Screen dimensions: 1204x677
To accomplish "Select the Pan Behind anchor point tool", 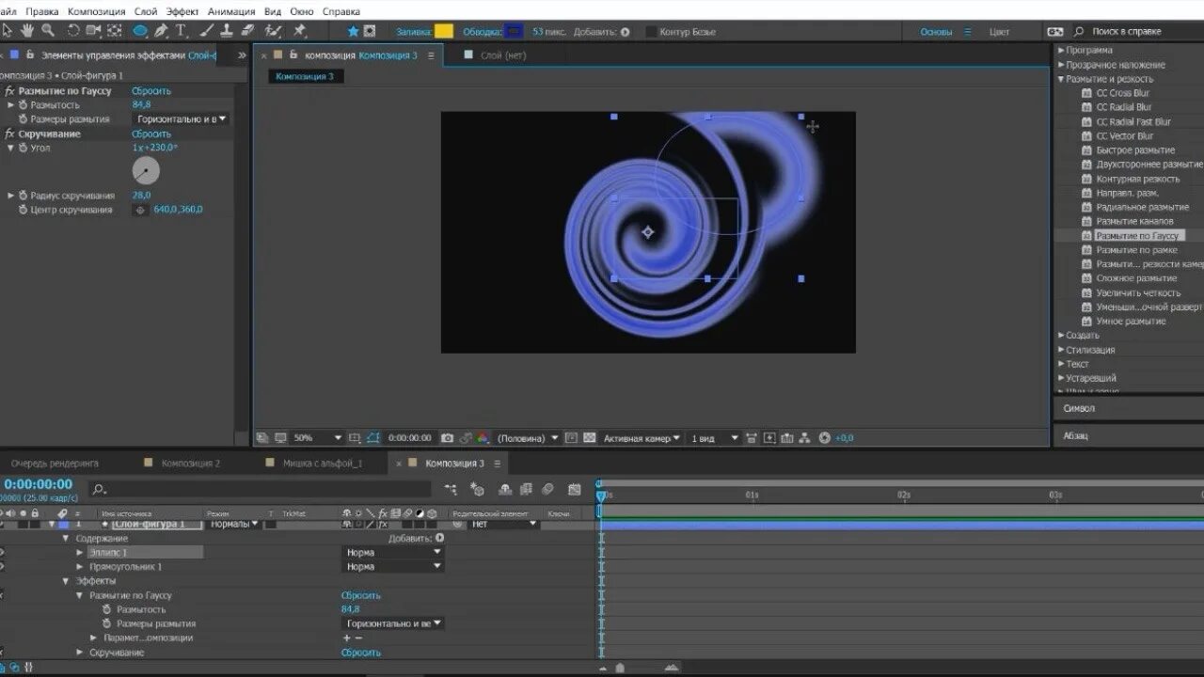I will click(x=114, y=31).
